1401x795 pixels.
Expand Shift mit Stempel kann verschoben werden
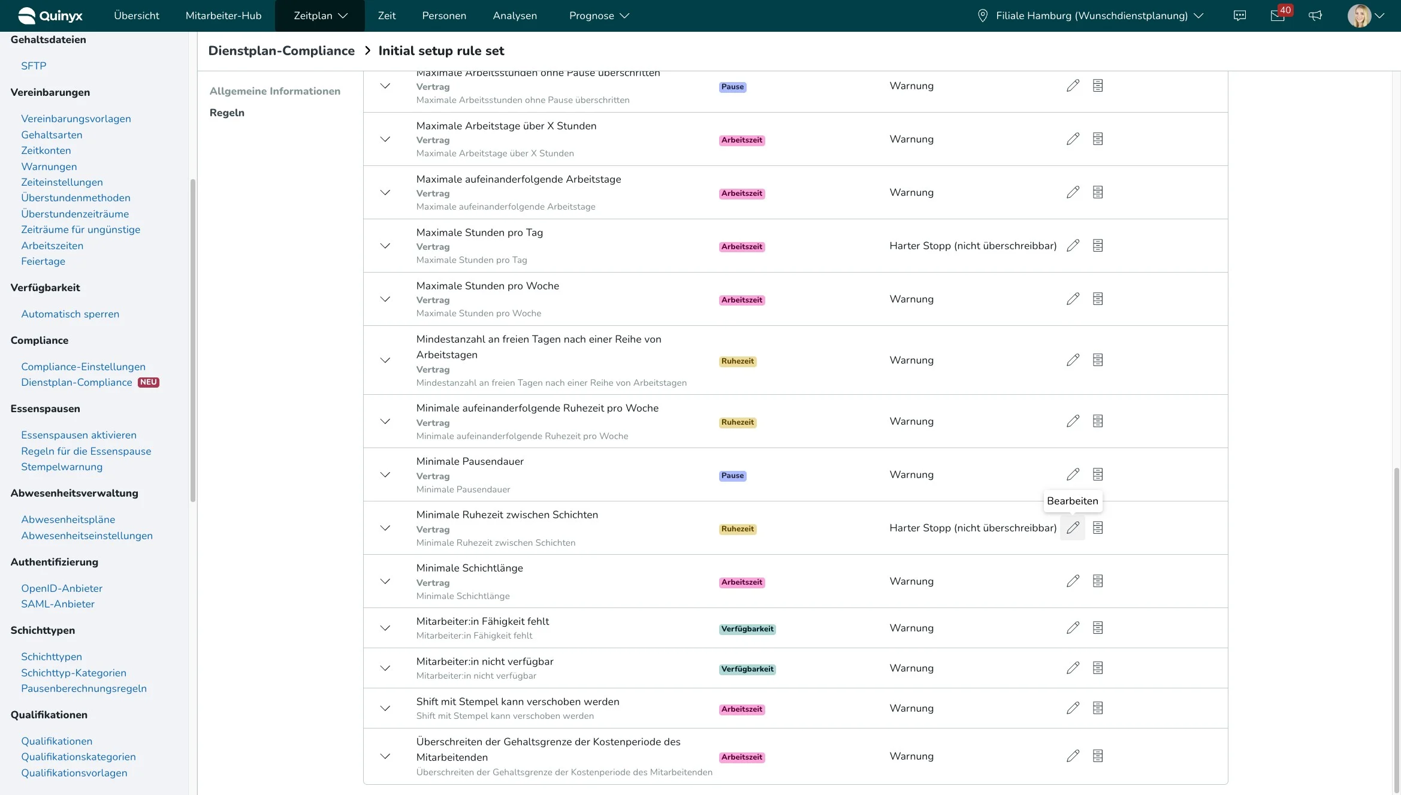(x=385, y=708)
